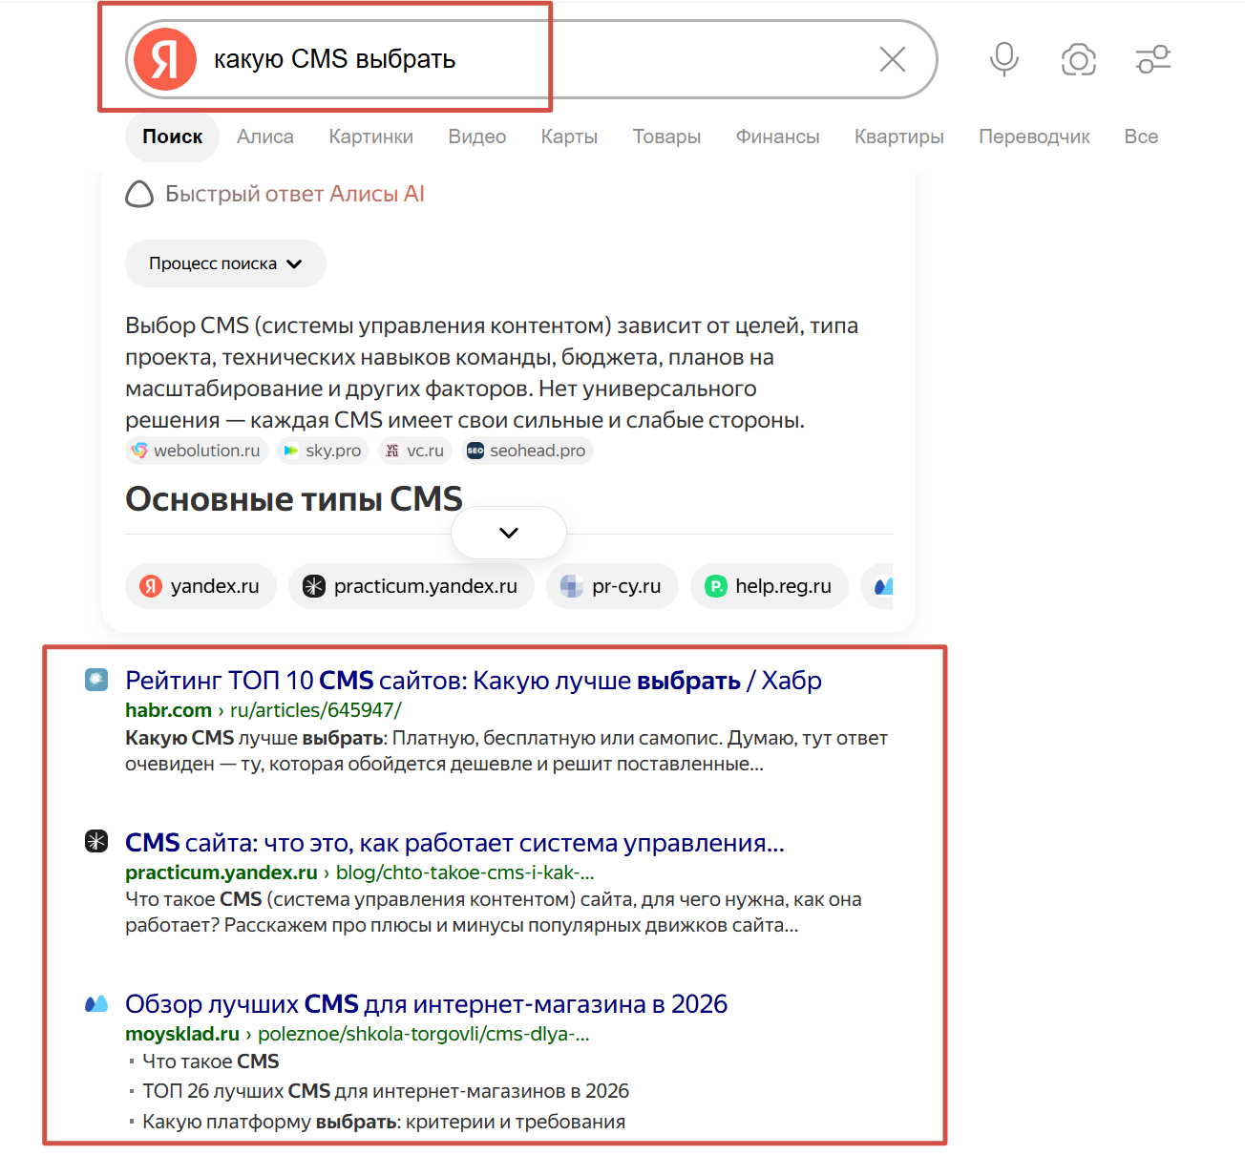Image resolution: width=1245 pixels, height=1156 pixels.
Task: Click the practicum.yandex.ru result favicon
Action: (x=96, y=841)
